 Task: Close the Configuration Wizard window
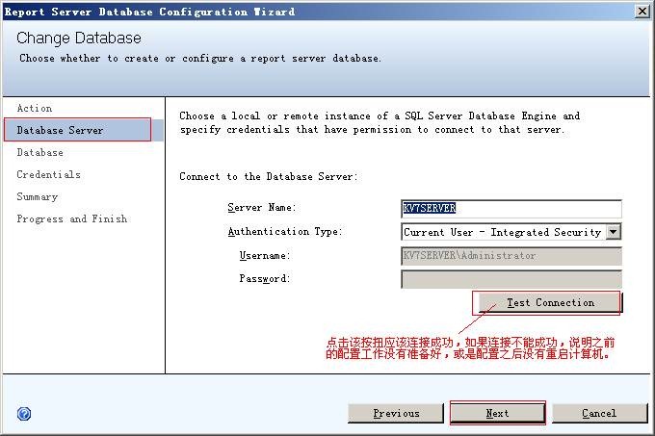(642, 12)
